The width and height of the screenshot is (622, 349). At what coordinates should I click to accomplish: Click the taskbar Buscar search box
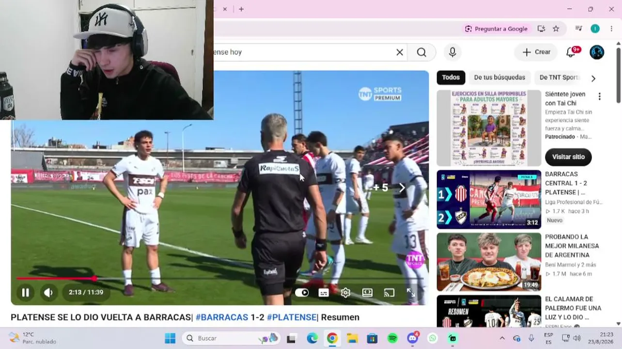point(232,338)
